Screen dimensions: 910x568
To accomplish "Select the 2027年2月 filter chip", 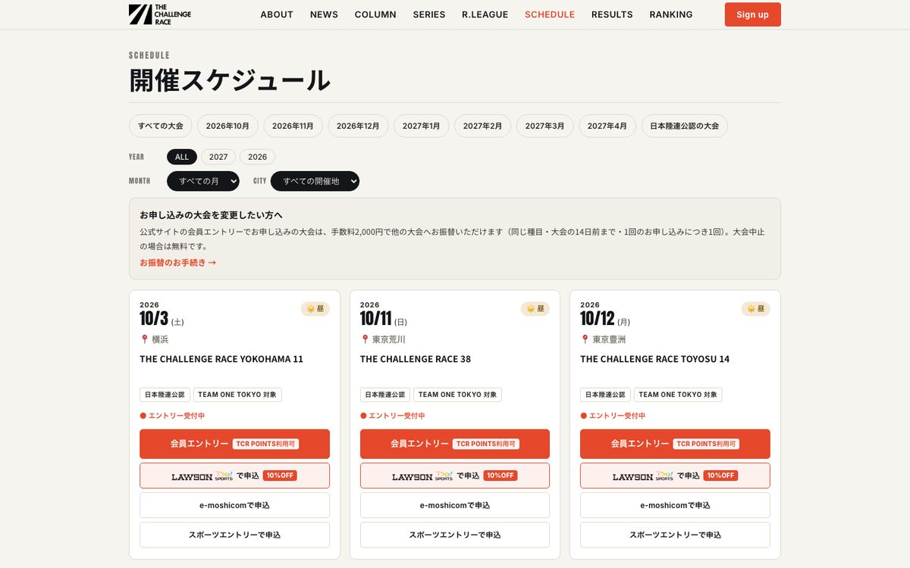I will tap(482, 126).
